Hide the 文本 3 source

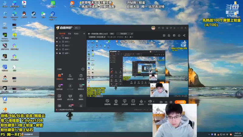(x=57, y=42)
